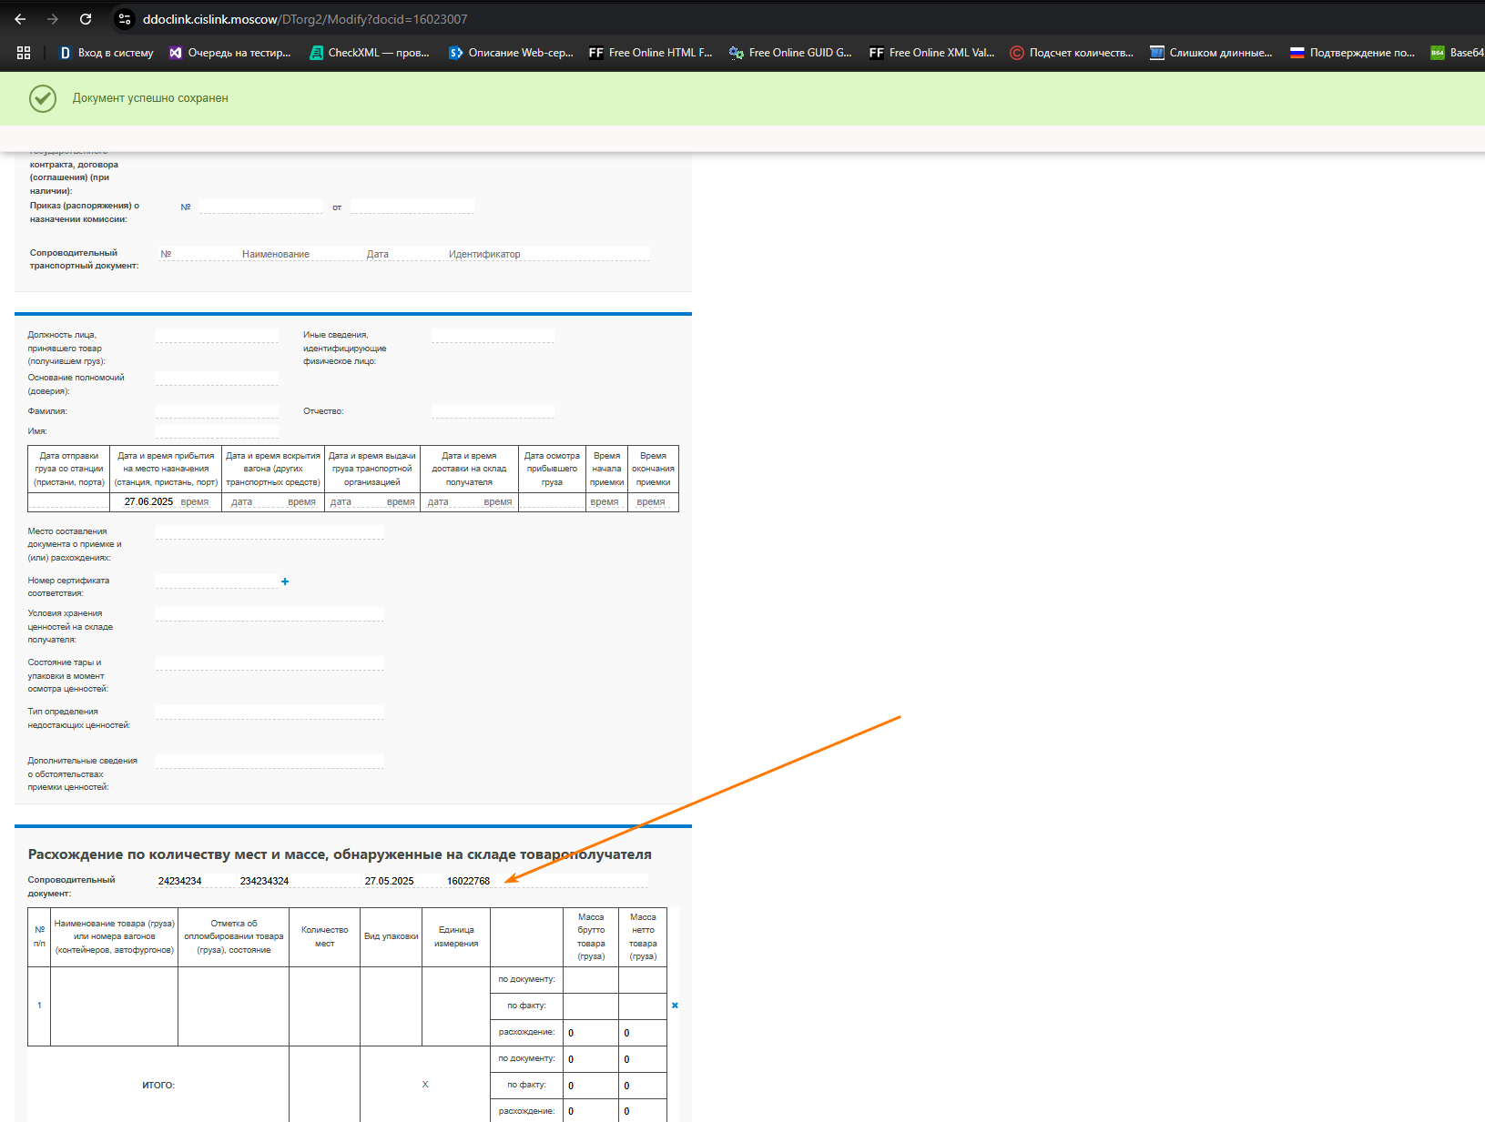This screenshot has width=1485, height=1122.
Task: Click the 'Номер сертификата' input field
Action: click(x=217, y=581)
